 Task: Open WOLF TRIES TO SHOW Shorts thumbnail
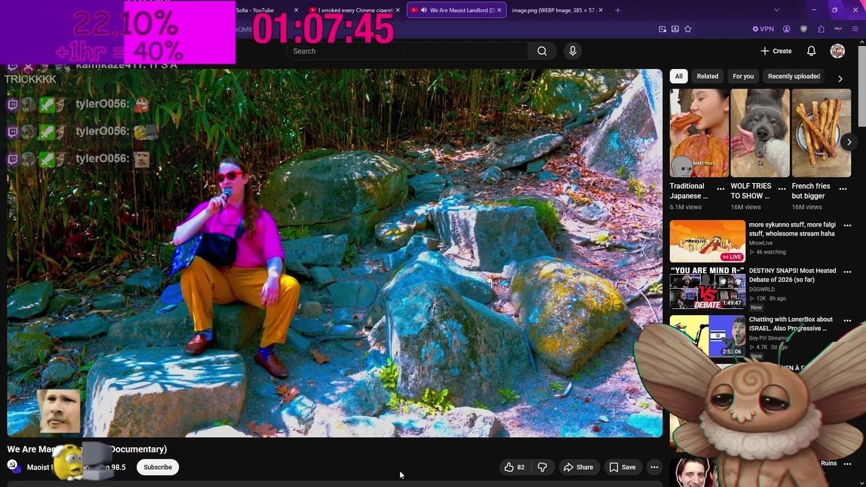coord(760,133)
